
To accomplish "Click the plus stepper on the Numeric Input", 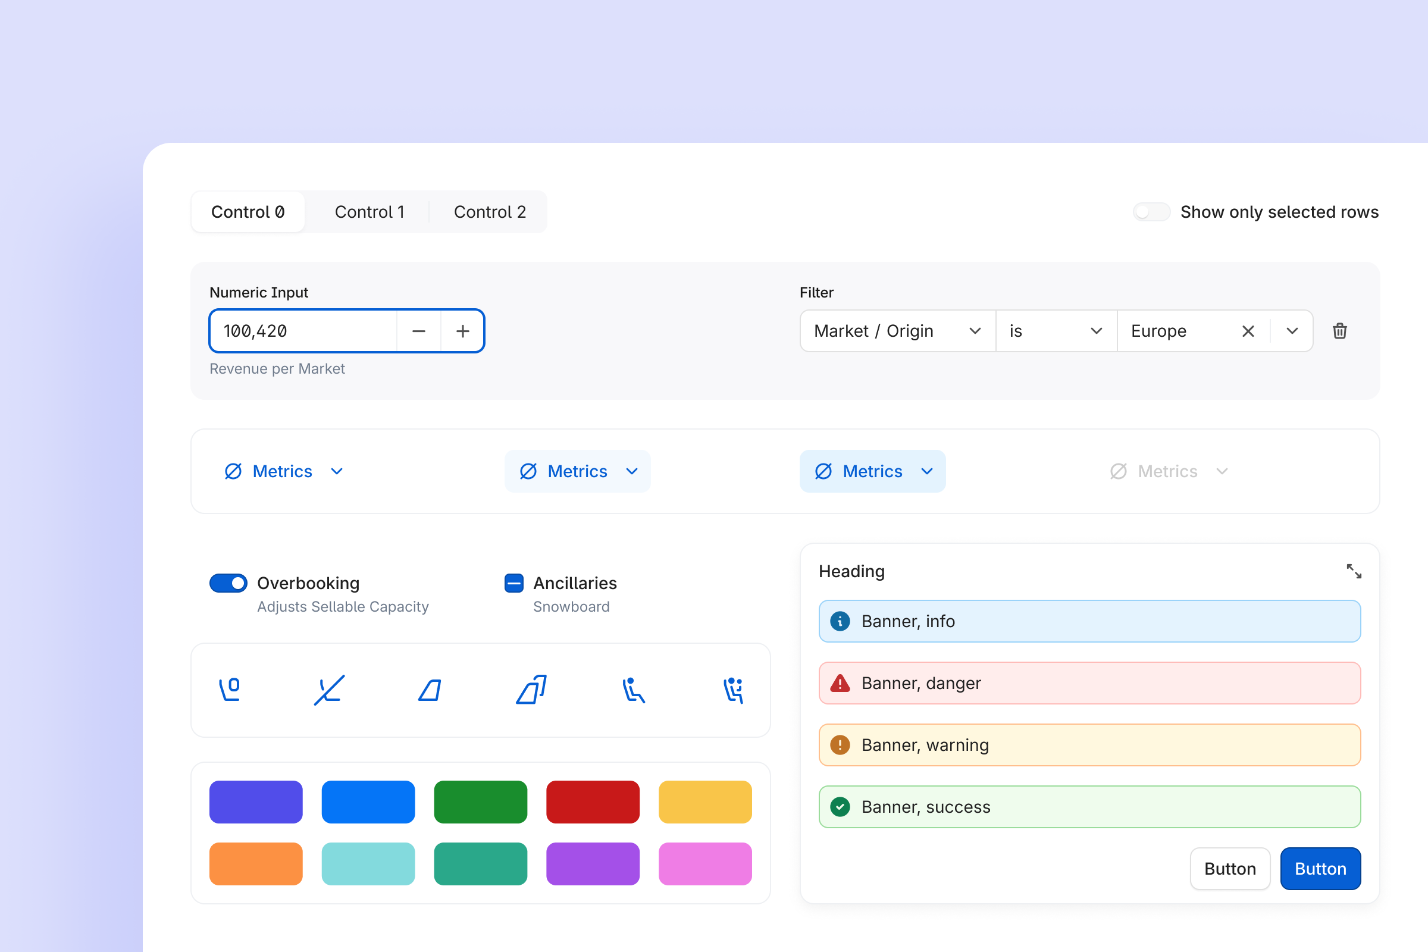I will (x=462, y=331).
